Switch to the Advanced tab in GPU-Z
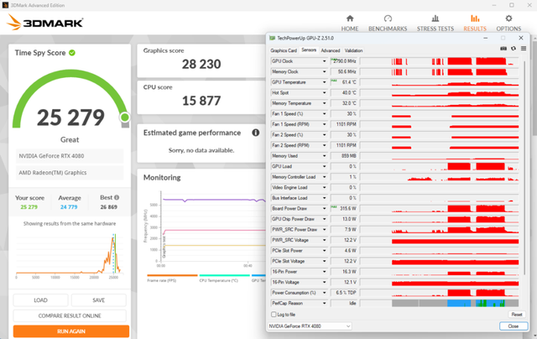Screen dimensions: 537x339 tap(330, 50)
